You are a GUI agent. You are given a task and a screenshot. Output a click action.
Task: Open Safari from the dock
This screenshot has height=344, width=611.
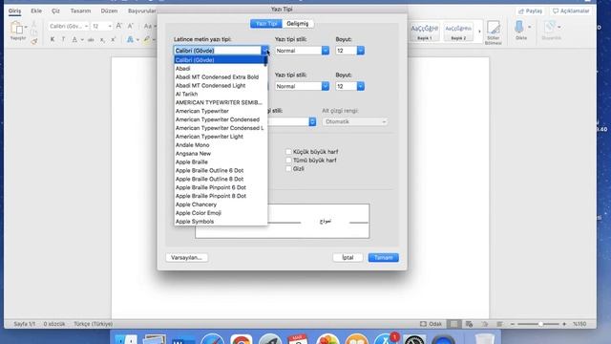click(x=212, y=339)
